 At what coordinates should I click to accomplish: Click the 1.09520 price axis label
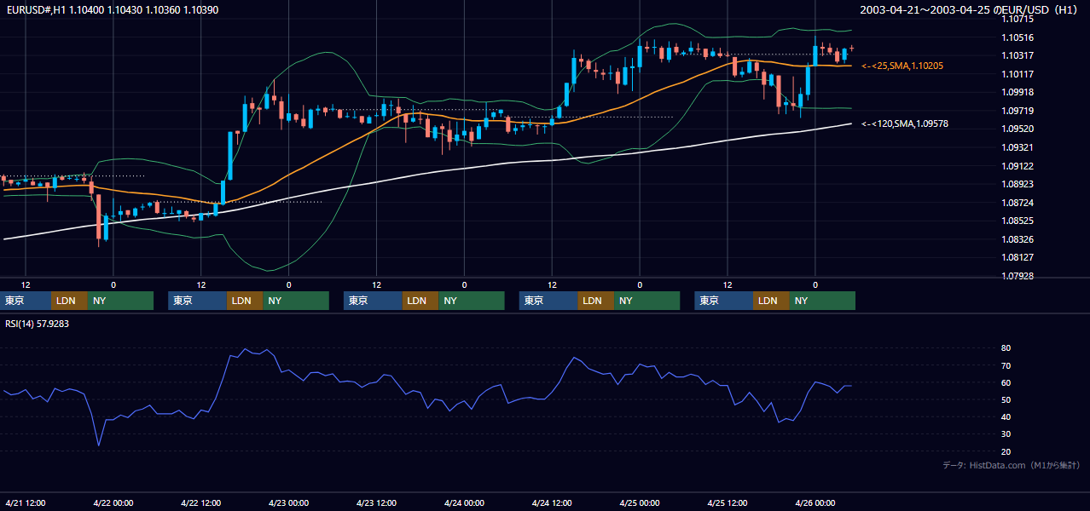1018,129
